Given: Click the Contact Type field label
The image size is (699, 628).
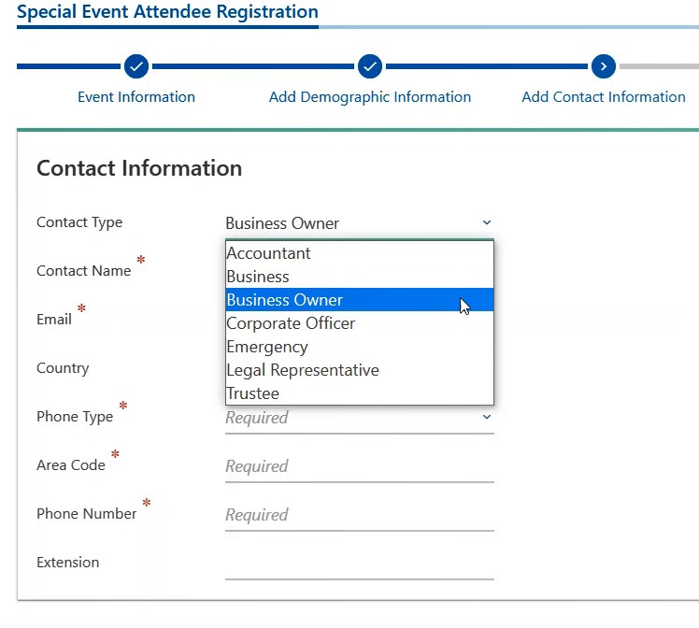Looking at the screenshot, I should click(79, 222).
